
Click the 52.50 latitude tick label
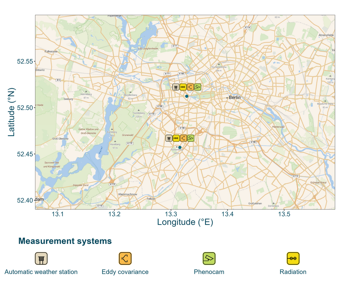(25, 108)
